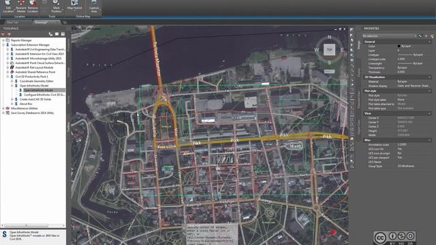Click the Miscellaneous Utilities tree icon
This screenshot has height=245, width=436.
[x=7, y=108]
